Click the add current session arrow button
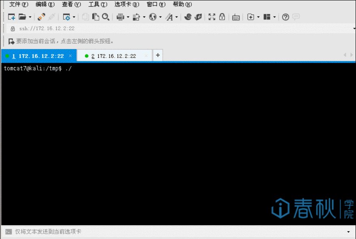Image resolution: width=356 pixels, height=239 pixels. [11, 41]
